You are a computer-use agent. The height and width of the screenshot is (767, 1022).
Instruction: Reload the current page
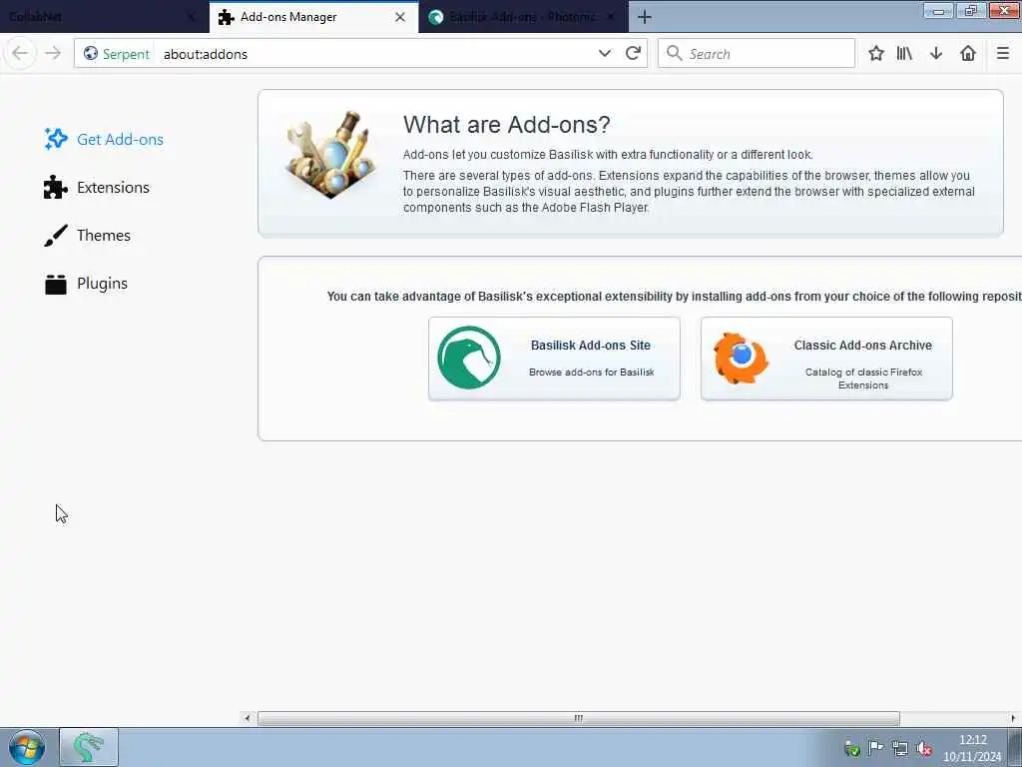[x=632, y=54]
